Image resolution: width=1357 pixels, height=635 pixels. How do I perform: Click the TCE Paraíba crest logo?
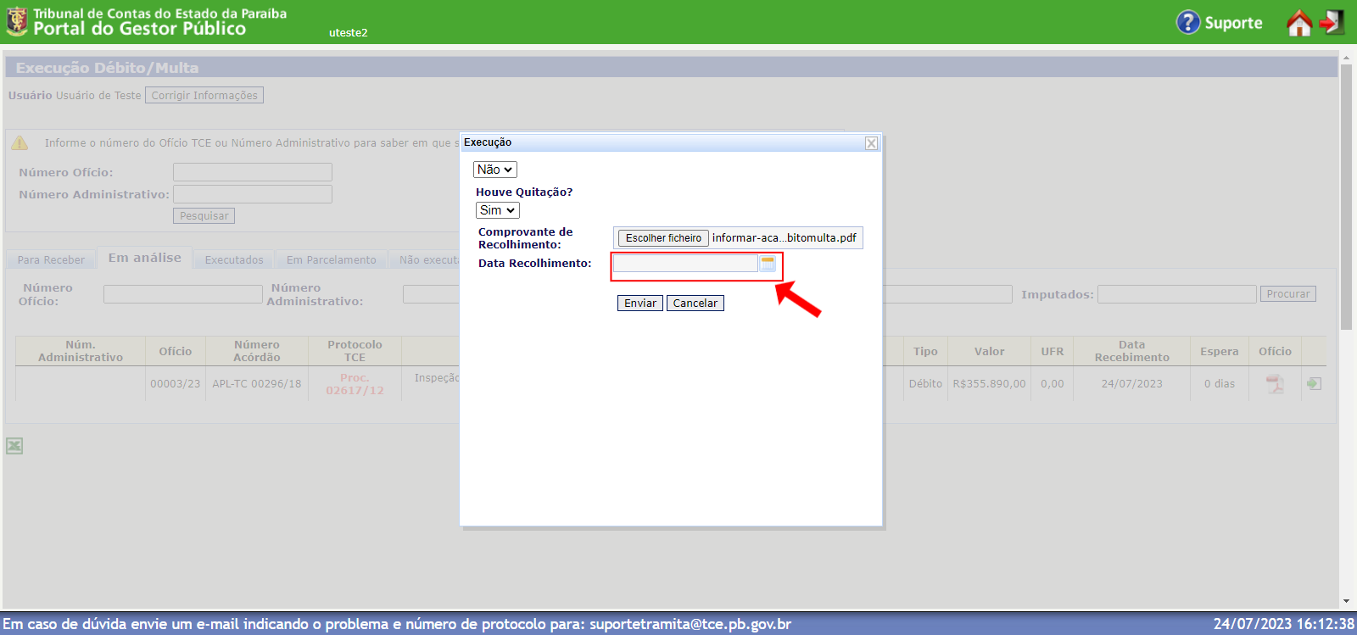point(17,21)
